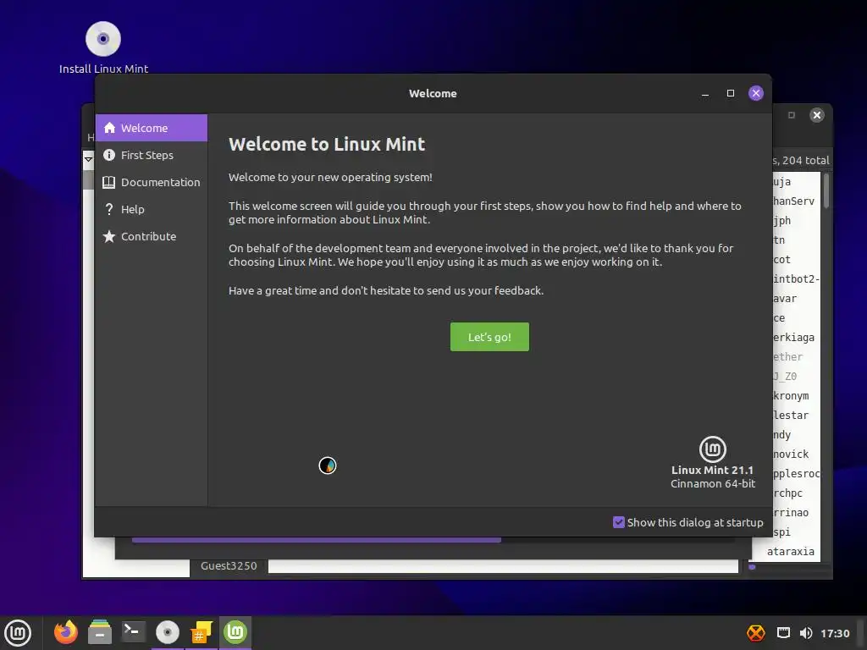Select user erkiaga in the user list
This screenshot has width=867, height=650.
click(796, 337)
